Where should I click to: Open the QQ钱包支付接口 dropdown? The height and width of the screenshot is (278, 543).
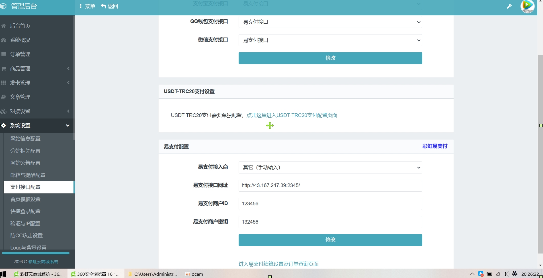click(x=330, y=22)
